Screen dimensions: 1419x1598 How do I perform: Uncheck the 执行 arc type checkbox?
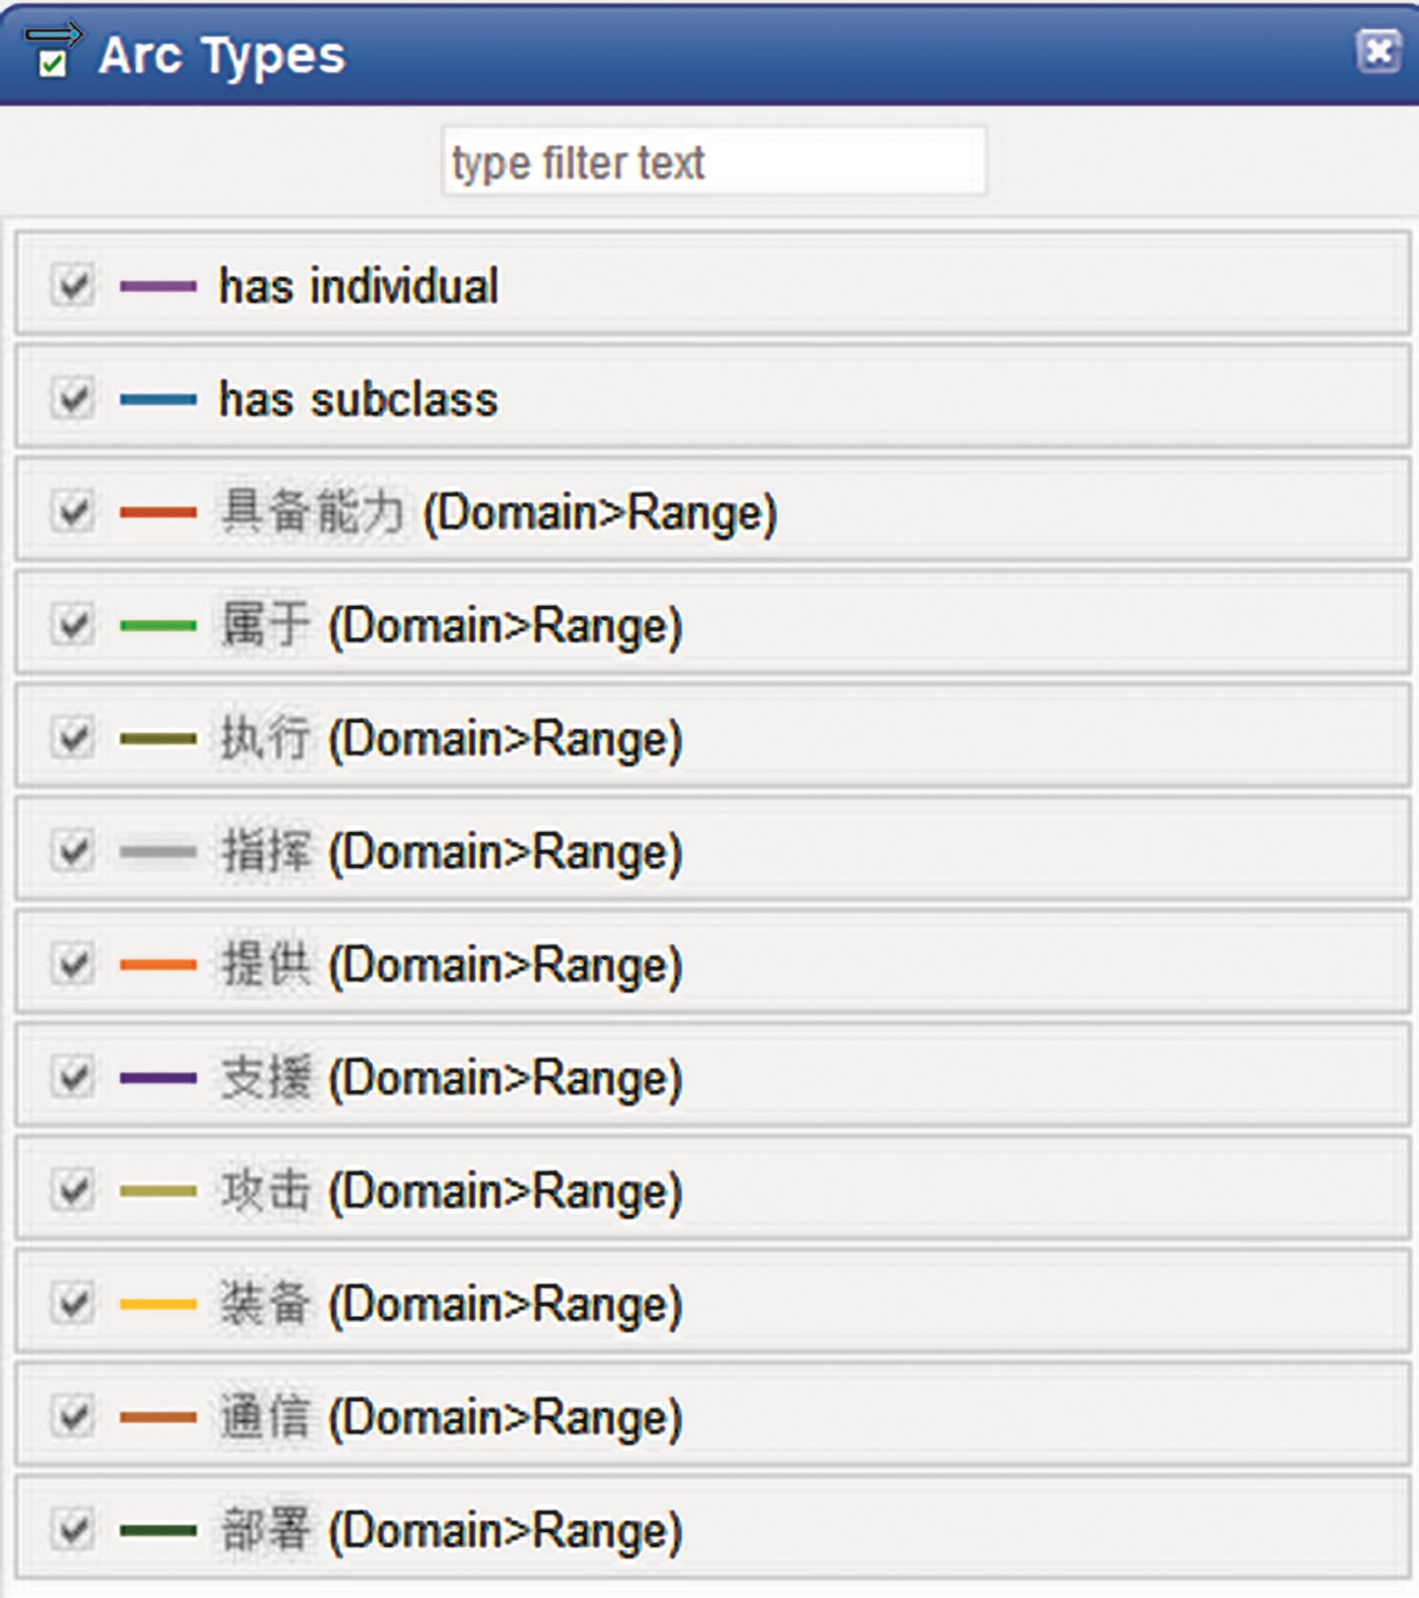pyautogui.click(x=73, y=738)
